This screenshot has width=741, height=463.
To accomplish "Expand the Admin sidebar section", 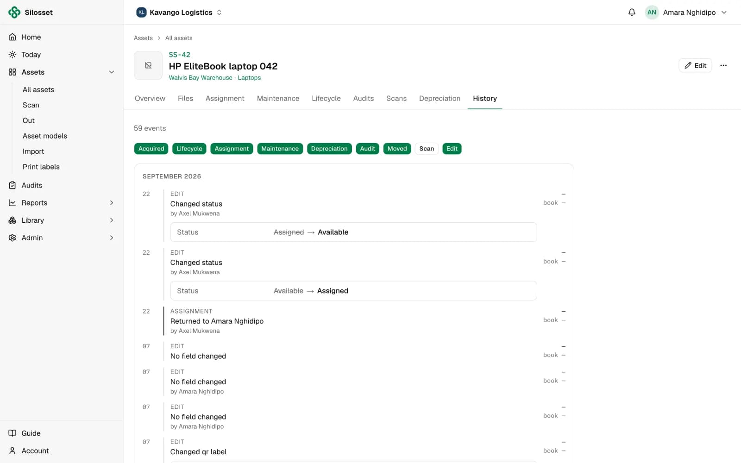I will [112, 238].
